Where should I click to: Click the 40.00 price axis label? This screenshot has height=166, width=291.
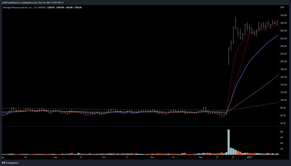pos(283,123)
